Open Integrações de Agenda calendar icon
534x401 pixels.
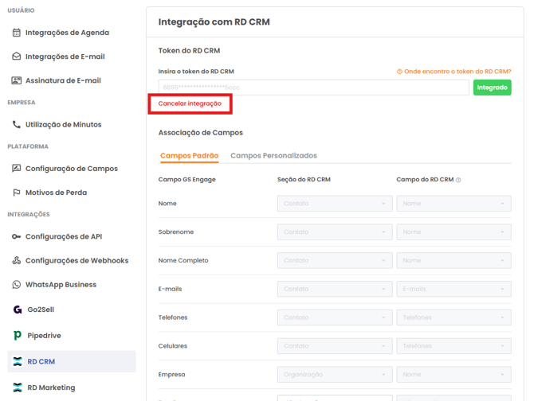17,33
